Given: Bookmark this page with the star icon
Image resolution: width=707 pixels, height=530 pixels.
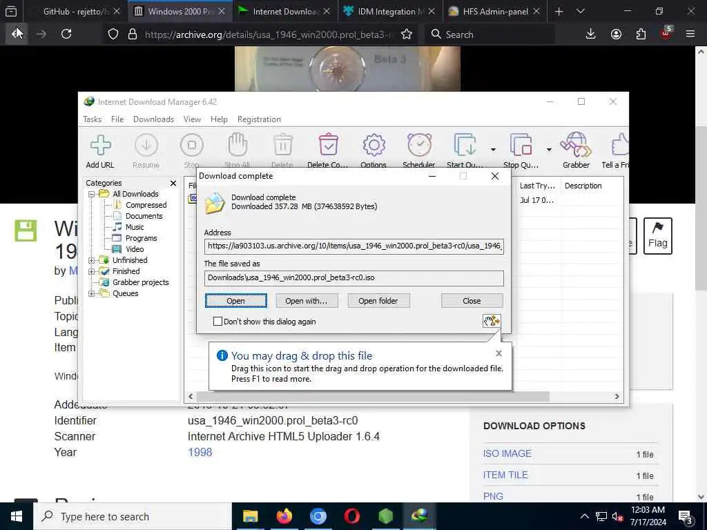Looking at the screenshot, I should pyautogui.click(x=407, y=35).
